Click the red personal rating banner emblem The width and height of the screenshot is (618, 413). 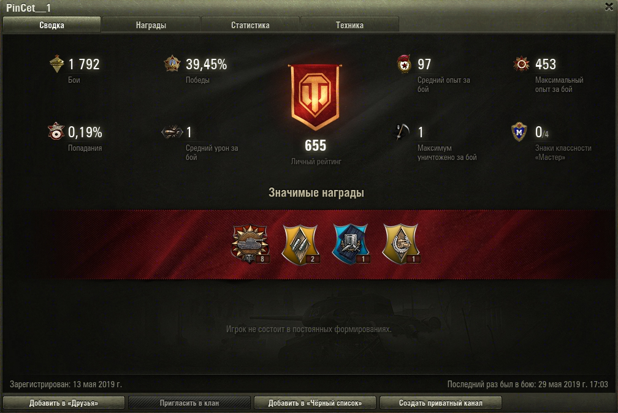coord(315,97)
